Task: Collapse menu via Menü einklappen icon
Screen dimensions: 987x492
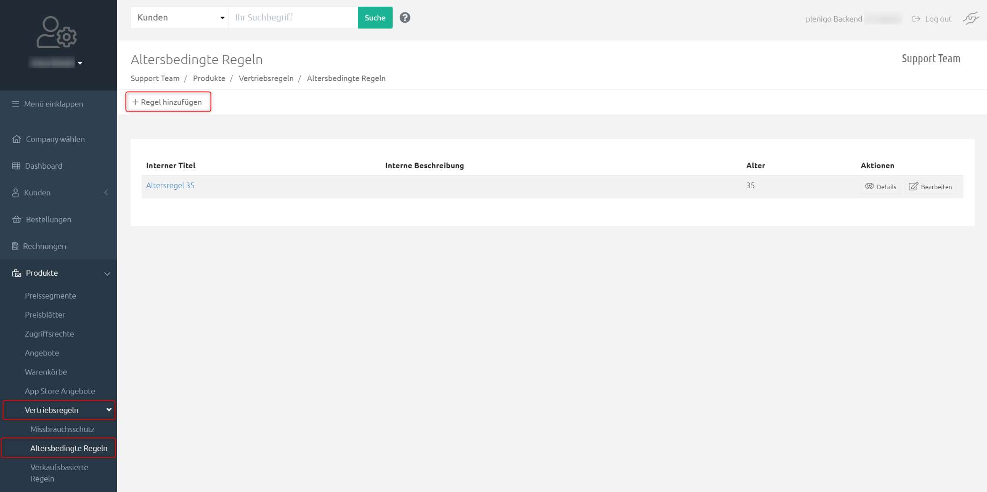Action: click(16, 104)
